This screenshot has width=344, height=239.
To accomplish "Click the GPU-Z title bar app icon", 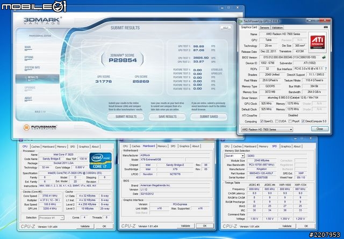I will (241, 21).
